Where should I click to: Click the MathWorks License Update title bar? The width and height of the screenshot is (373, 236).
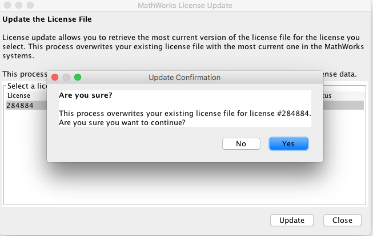point(185,6)
